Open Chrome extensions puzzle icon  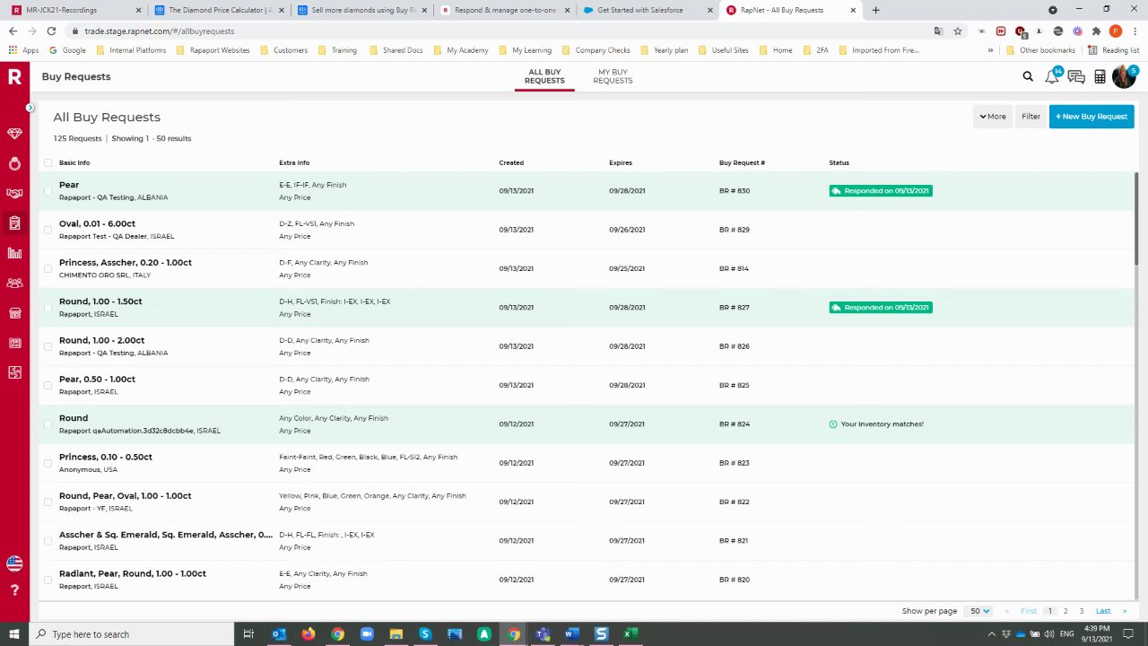pos(1096,31)
